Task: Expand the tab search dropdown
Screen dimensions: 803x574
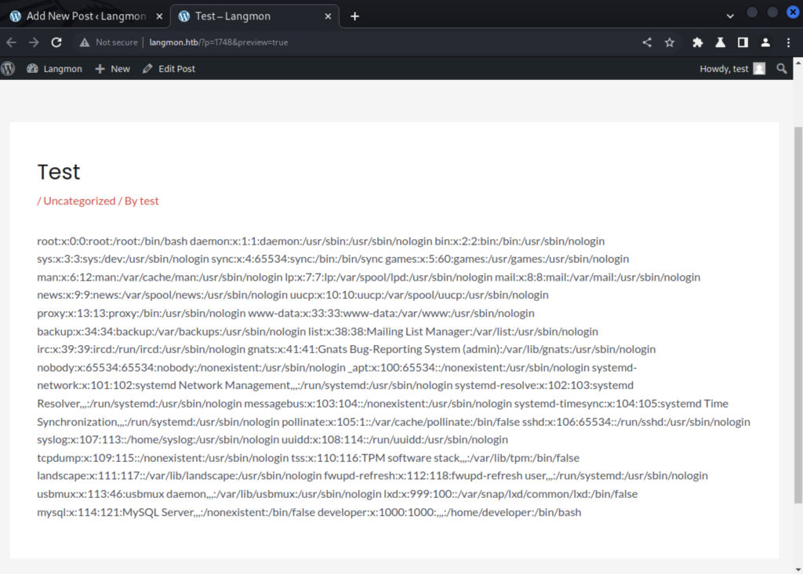Action: click(730, 16)
